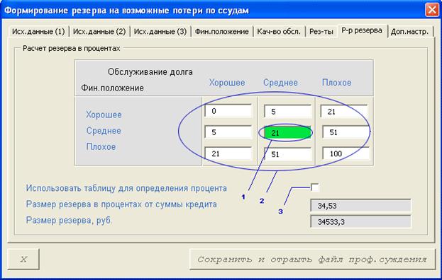Click Сохранить и открыть файл проф.суждения button

click(x=312, y=259)
